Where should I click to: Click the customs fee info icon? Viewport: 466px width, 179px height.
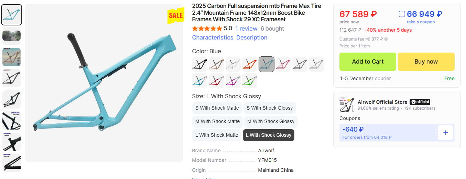pyautogui.click(x=386, y=39)
